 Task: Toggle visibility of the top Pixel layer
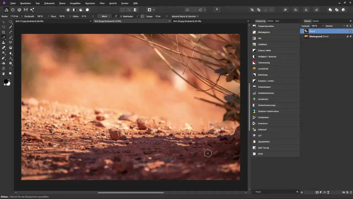(351, 31)
